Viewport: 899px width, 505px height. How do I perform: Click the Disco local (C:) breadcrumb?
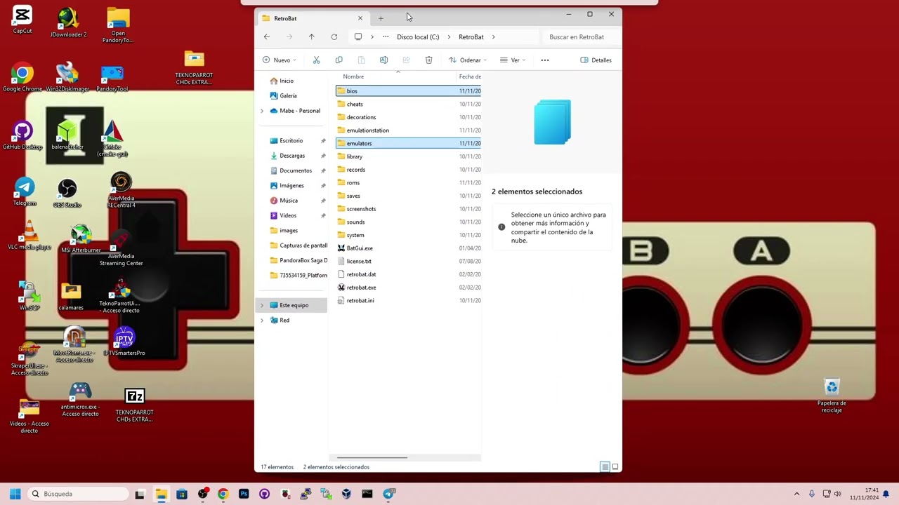[x=418, y=37]
